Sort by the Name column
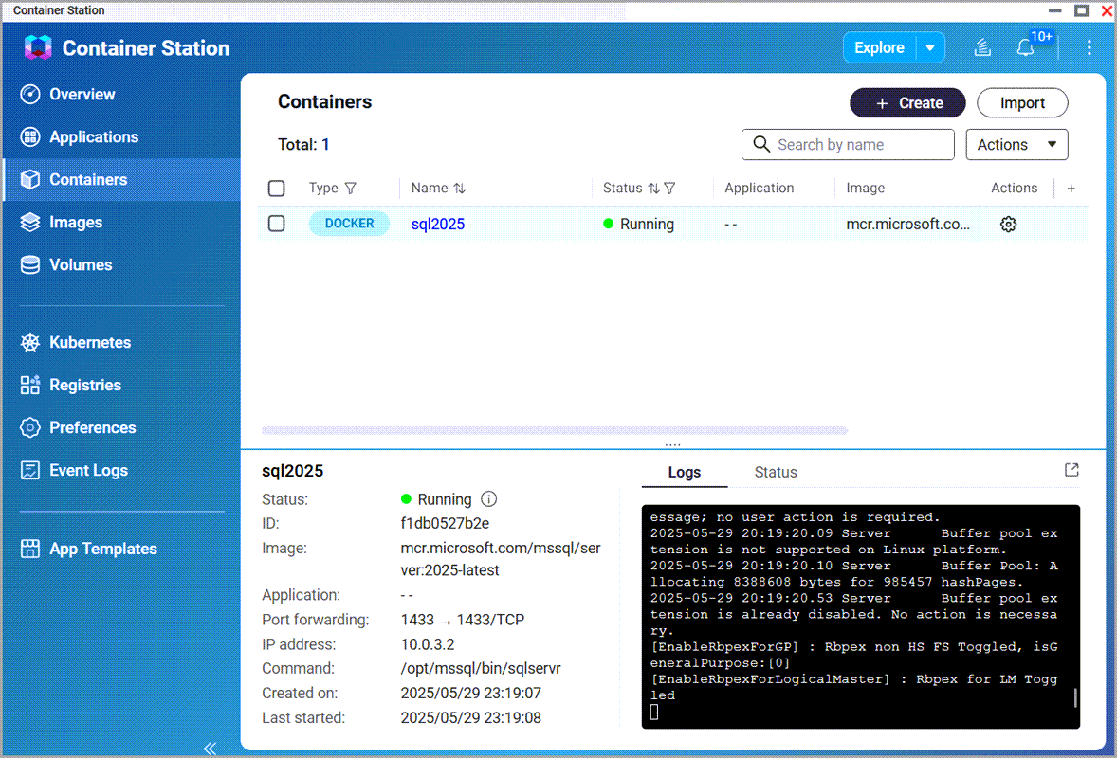 (460, 188)
